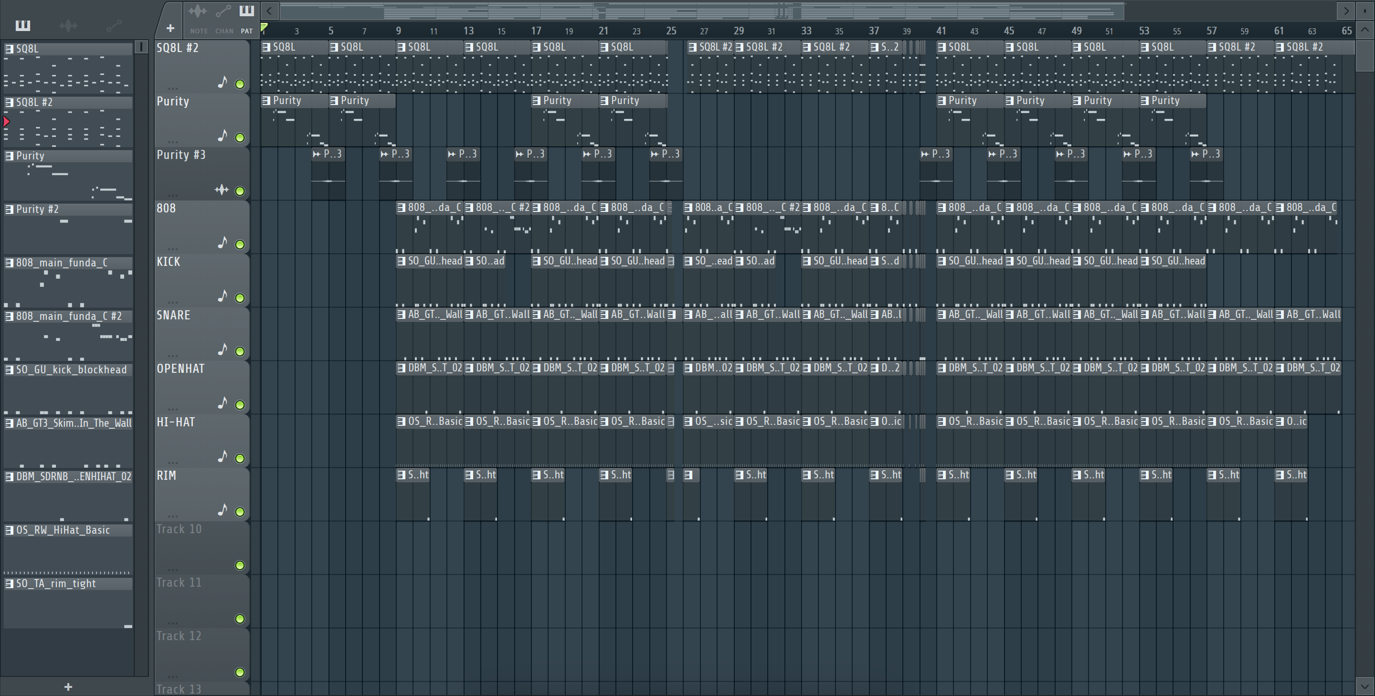Mute the 808 track
Screen dimensions: 1375x696
coord(240,244)
